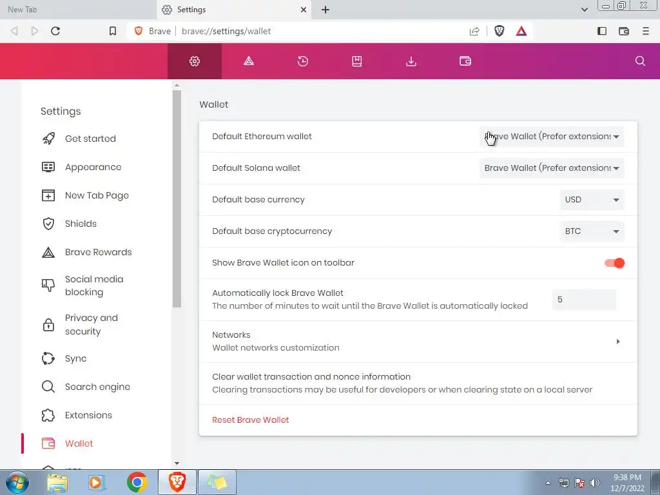Click sidebar scroll down arrow
Image resolution: width=660 pixels, height=495 pixels.
coord(177,463)
